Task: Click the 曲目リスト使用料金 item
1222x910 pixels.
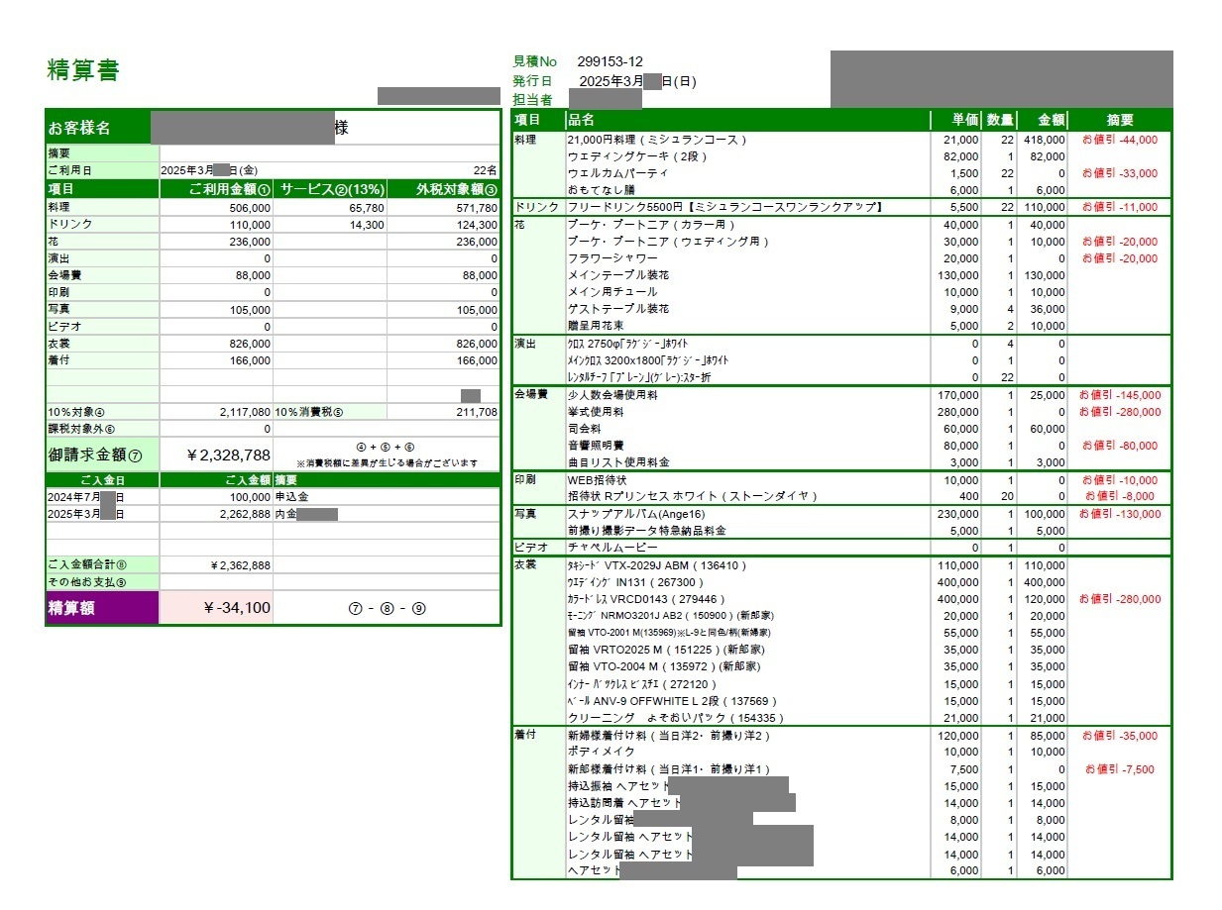Action: [617, 462]
